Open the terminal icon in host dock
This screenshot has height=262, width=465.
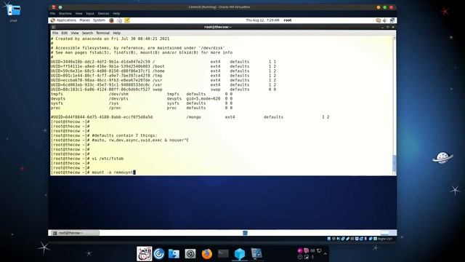tap(223, 254)
